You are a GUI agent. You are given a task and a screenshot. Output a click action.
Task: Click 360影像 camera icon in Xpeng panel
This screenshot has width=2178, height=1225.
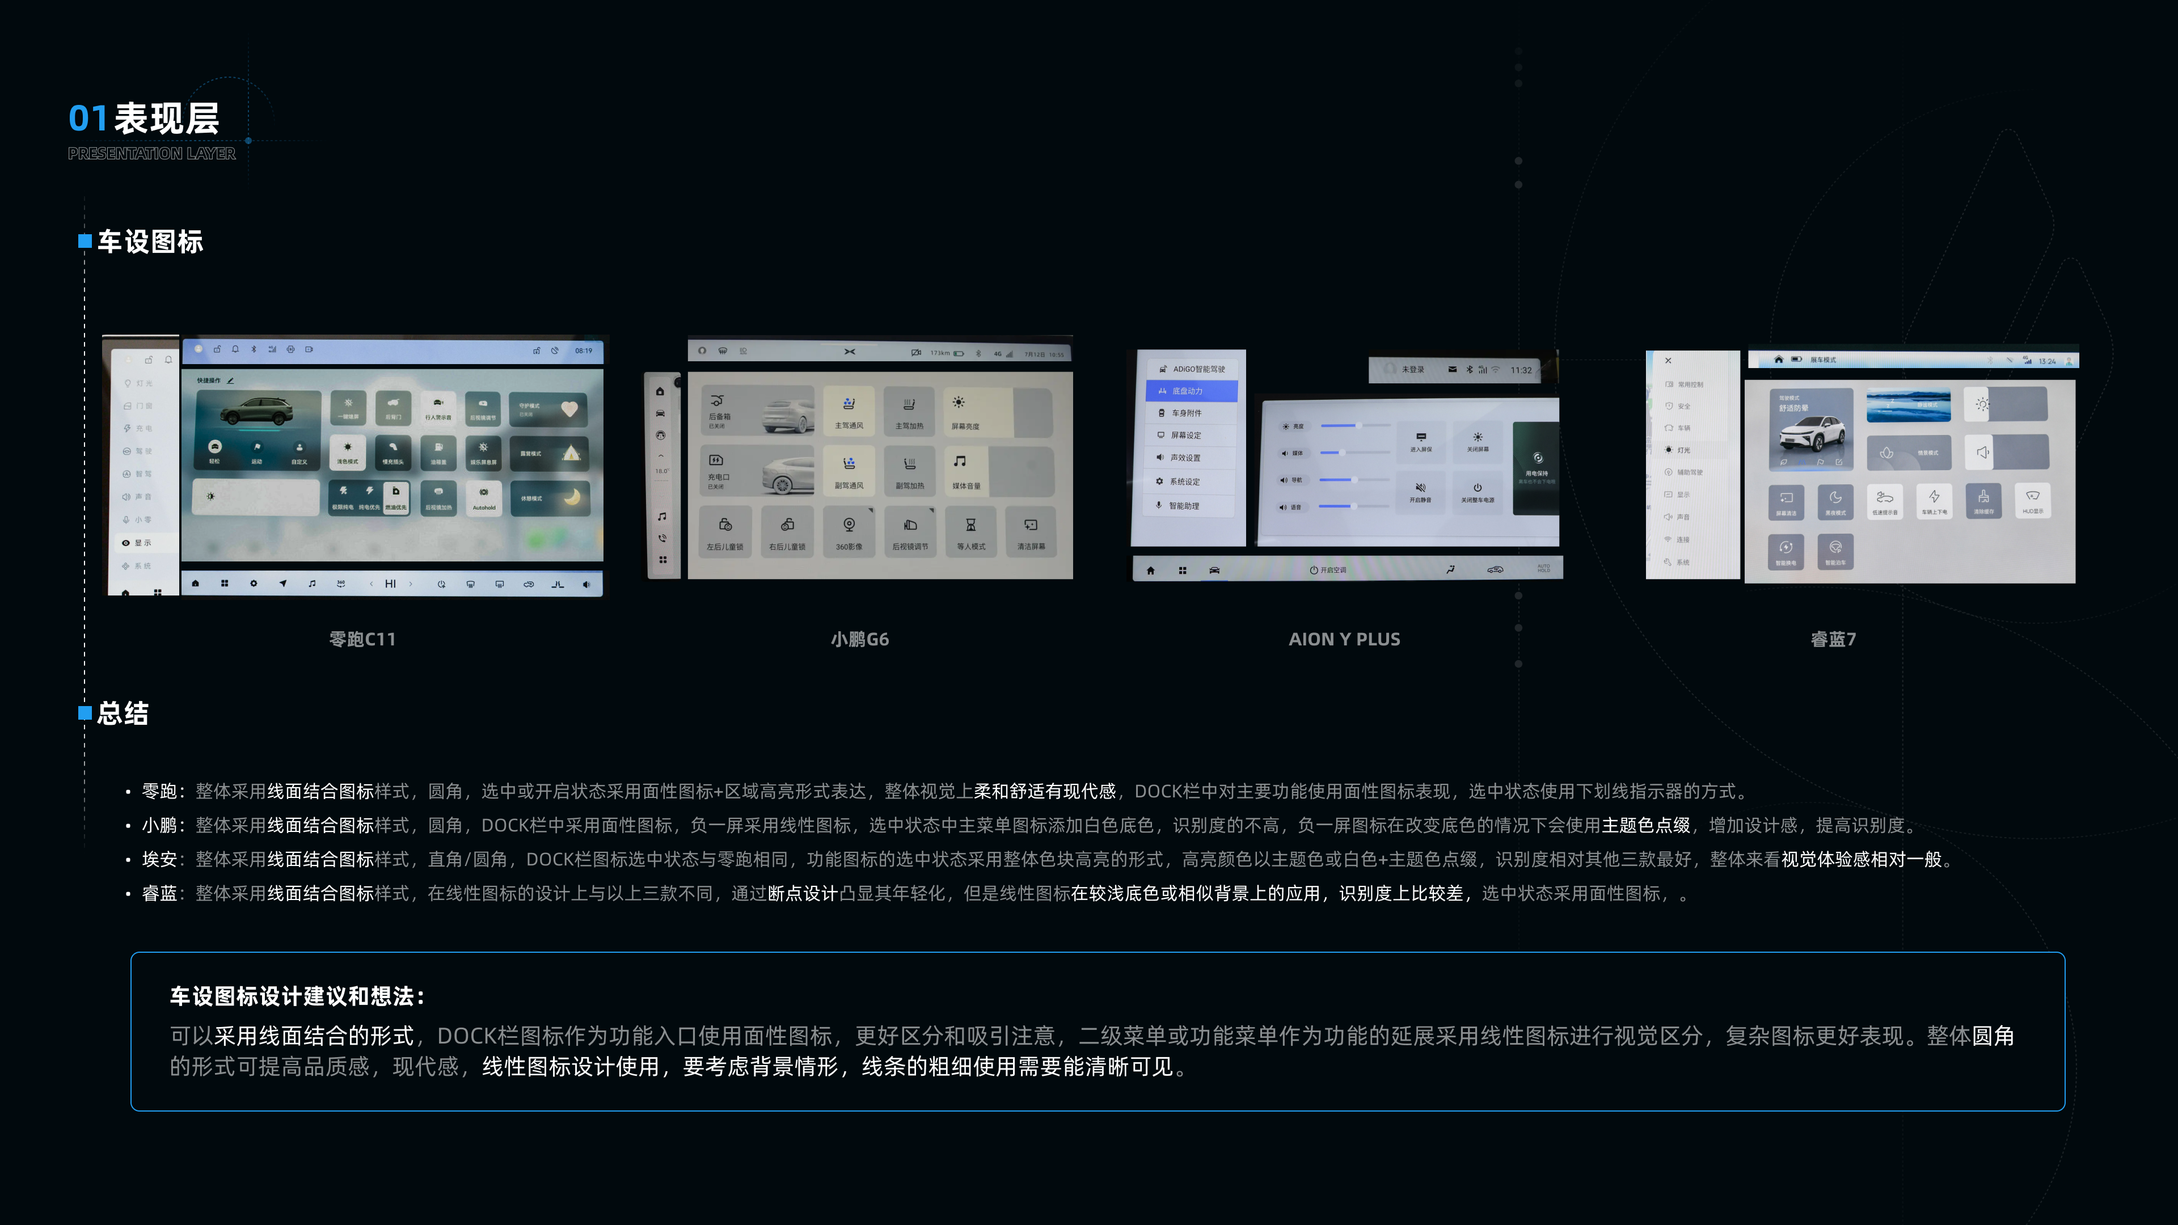(x=849, y=525)
